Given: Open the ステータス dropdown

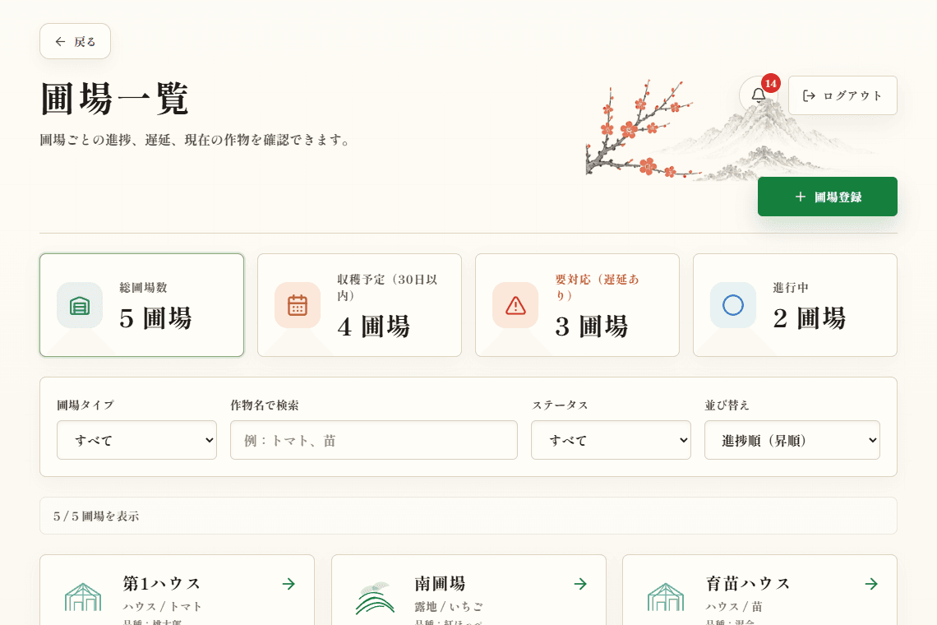Looking at the screenshot, I should coord(611,440).
